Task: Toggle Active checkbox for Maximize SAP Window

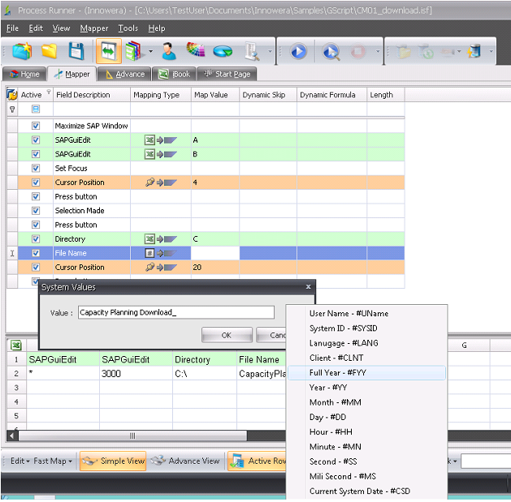Action: pyautogui.click(x=36, y=127)
